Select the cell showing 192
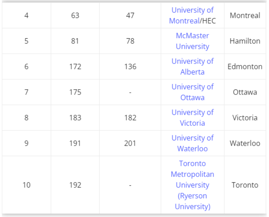The width and height of the screenshot is (269, 217). pyautogui.click(x=75, y=185)
